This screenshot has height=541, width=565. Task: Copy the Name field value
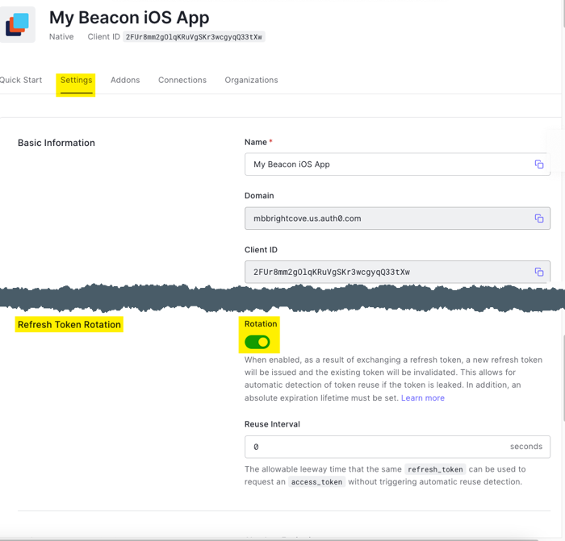point(538,164)
